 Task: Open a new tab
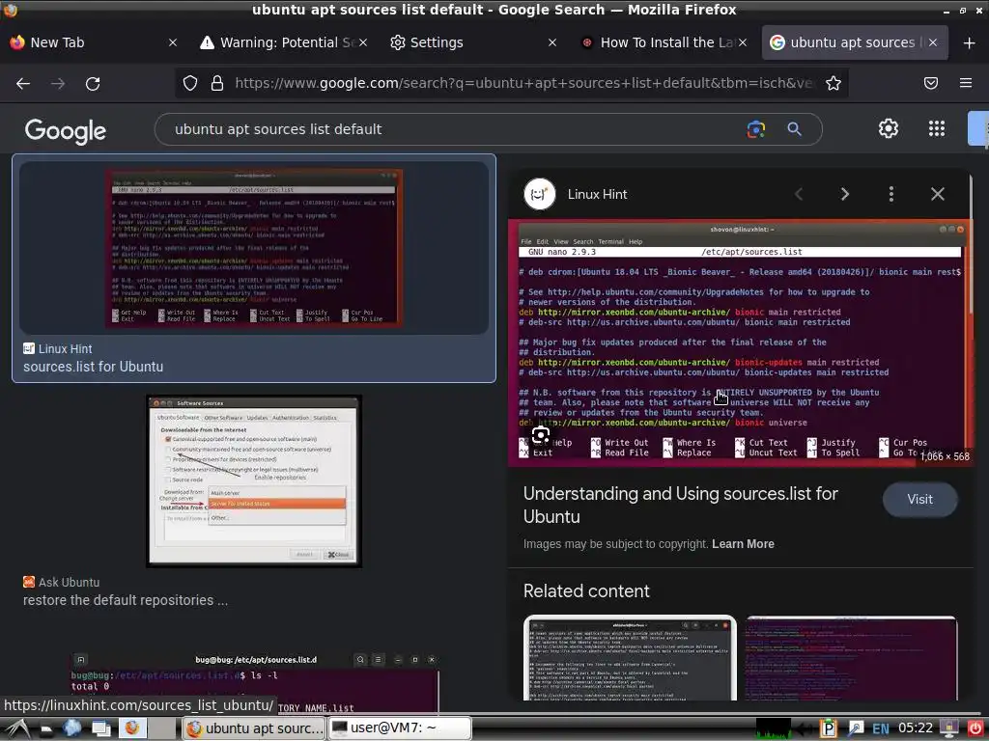pos(970,42)
